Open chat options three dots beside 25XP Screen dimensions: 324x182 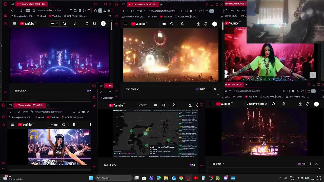[x=310, y=164]
